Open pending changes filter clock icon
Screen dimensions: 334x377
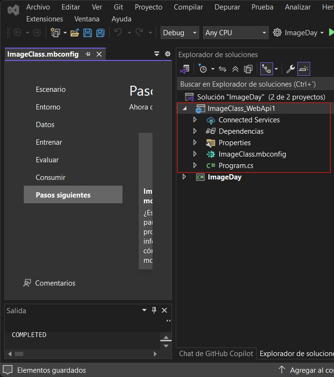tap(203, 69)
